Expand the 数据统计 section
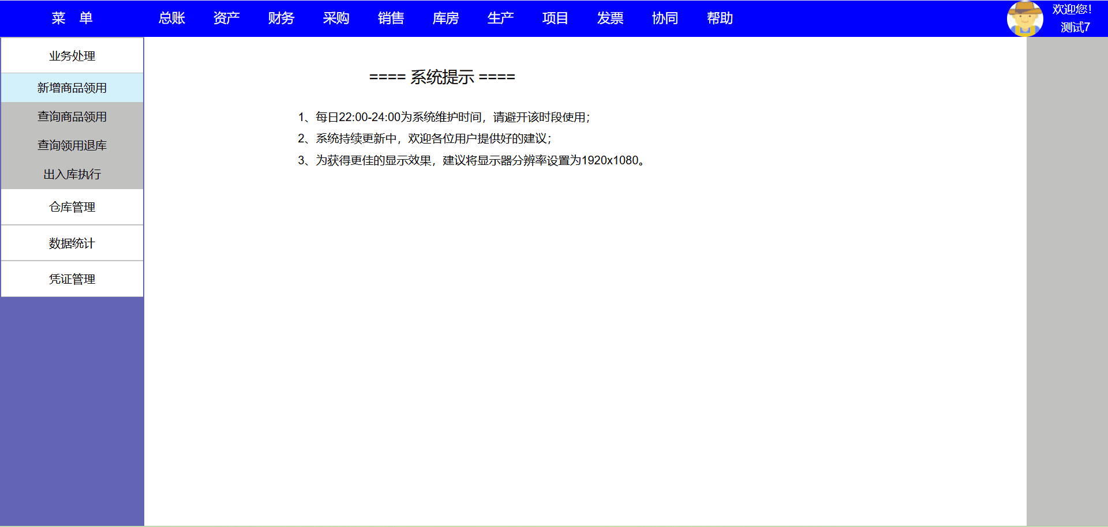1108x527 pixels. click(x=72, y=243)
